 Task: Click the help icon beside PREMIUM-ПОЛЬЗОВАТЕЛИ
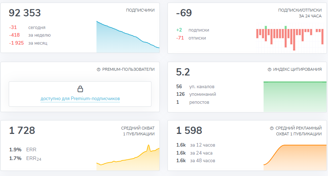click(99, 70)
